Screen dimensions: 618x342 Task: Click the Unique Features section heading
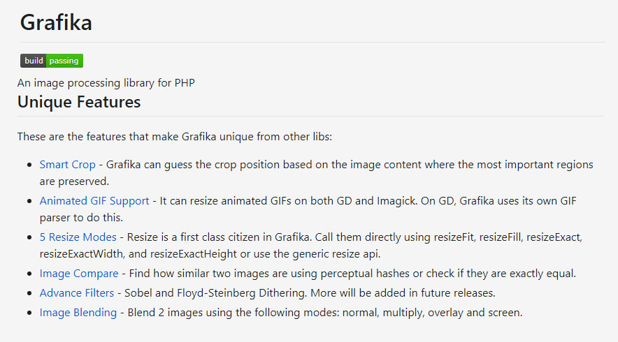79,102
